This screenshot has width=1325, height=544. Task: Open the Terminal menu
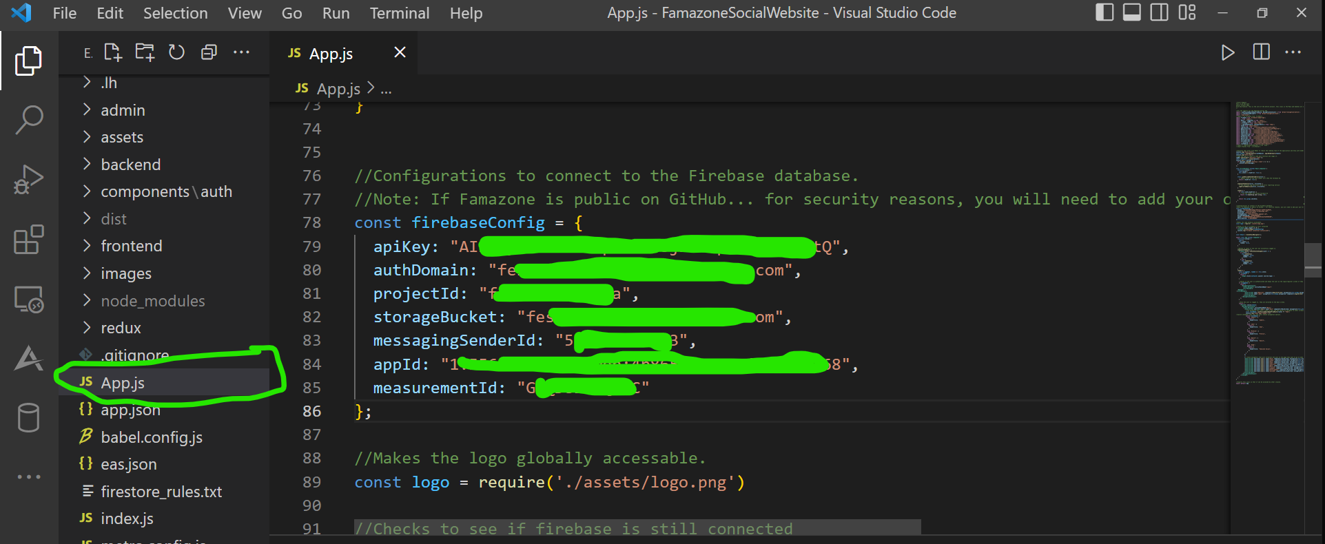[x=400, y=13]
